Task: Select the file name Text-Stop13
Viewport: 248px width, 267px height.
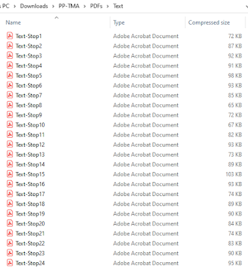Action: coord(30,155)
